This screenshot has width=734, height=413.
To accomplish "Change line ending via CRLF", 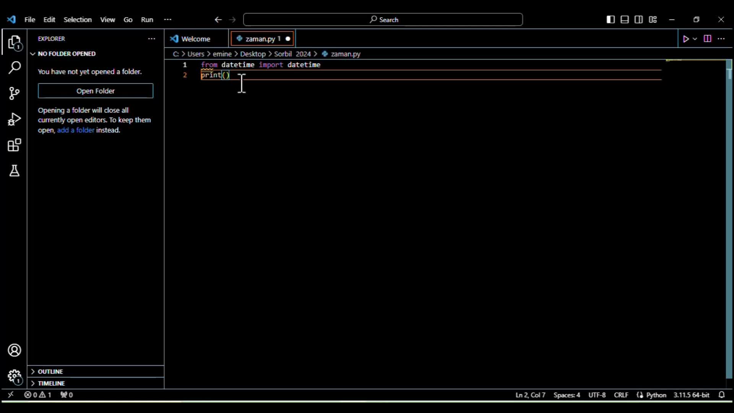I will (x=621, y=395).
